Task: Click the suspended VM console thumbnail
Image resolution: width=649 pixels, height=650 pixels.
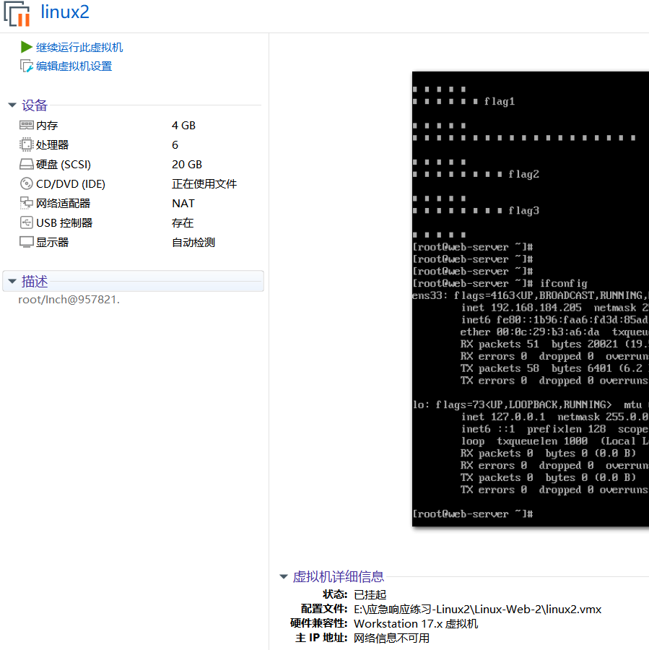Action: point(531,299)
